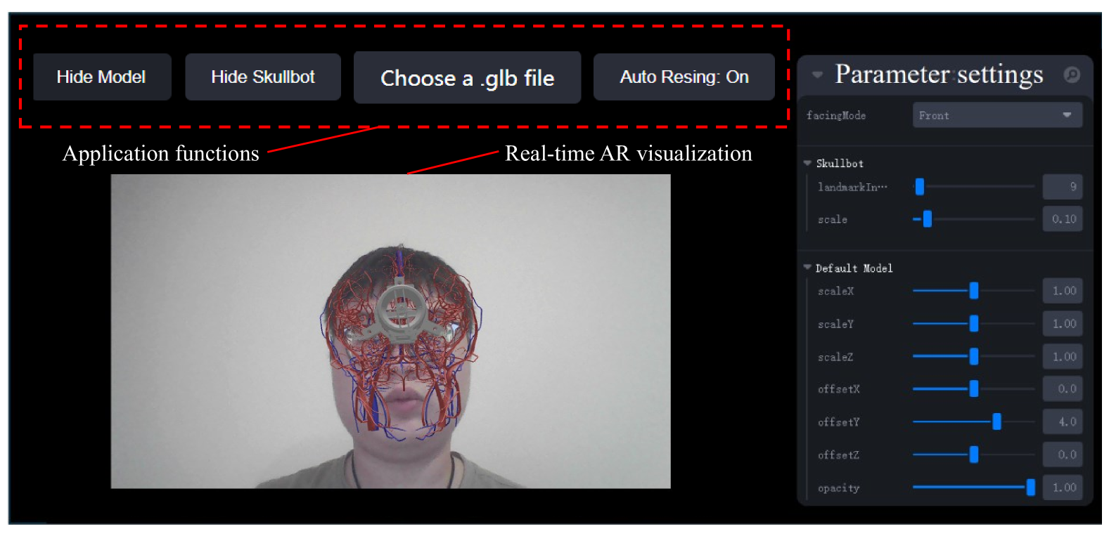This screenshot has height=536, width=1109.
Task: Select the opacity value field
Action: 1063,488
